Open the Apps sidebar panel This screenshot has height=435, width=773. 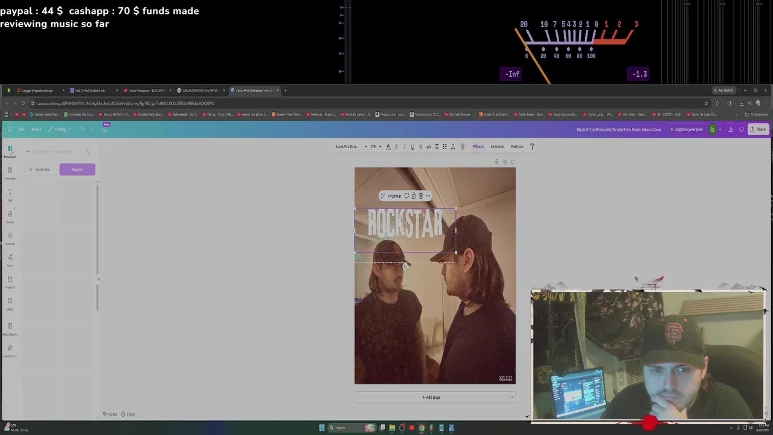tap(10, 304)
